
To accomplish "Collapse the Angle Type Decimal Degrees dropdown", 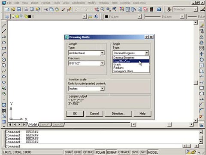I will [x=147, y=53].
